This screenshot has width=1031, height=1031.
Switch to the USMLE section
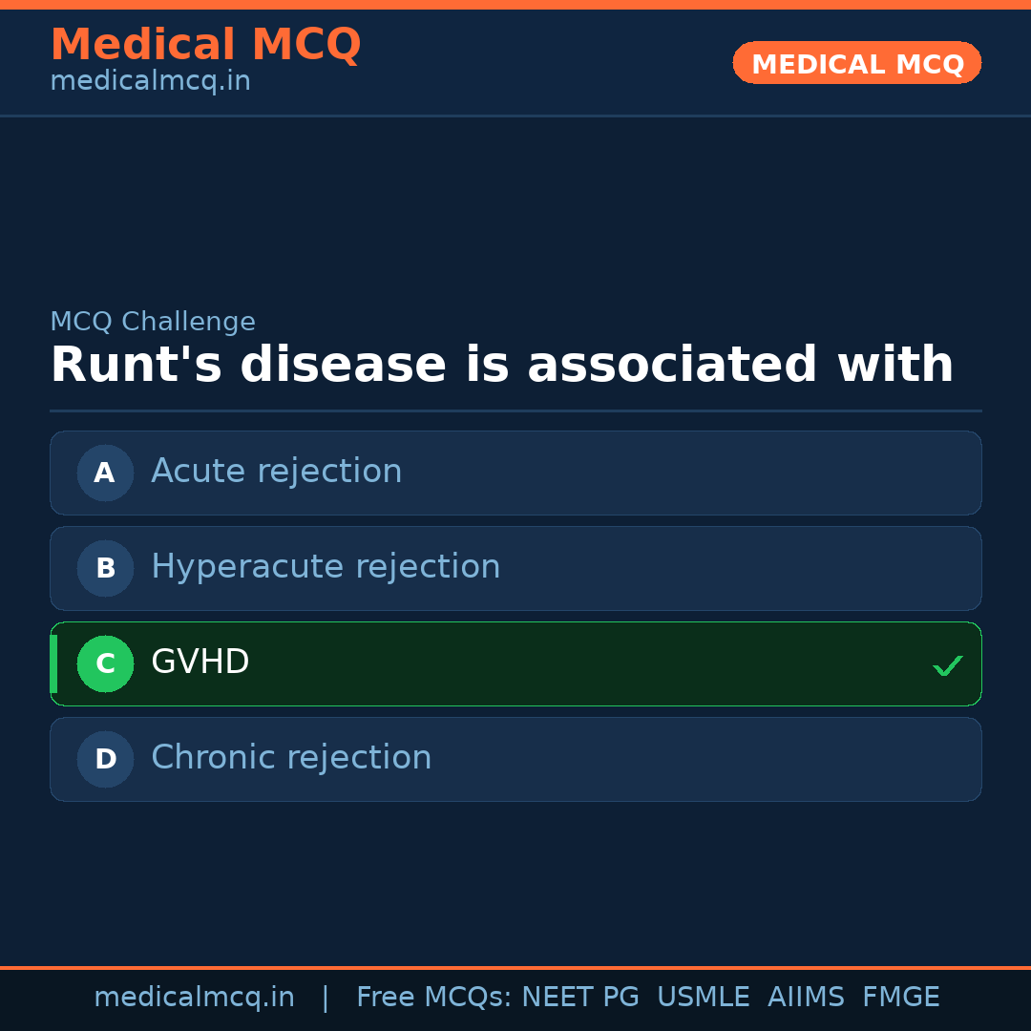click(x=704, y=996)
